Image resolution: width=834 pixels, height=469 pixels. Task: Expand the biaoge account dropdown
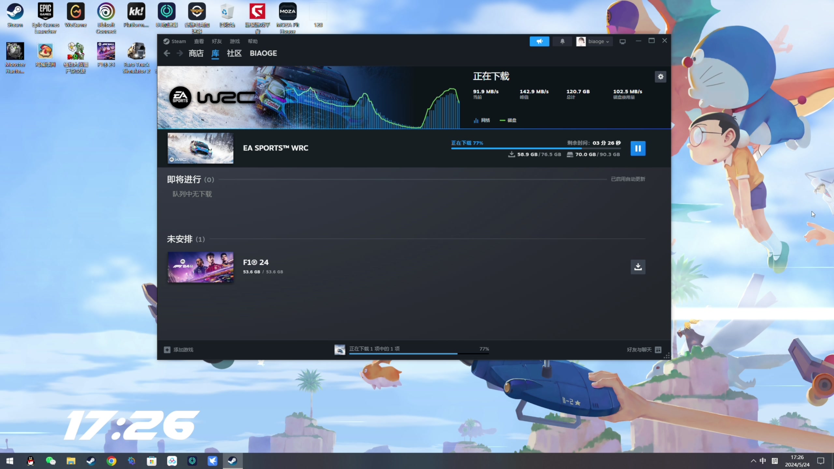(x=594, y=41)
